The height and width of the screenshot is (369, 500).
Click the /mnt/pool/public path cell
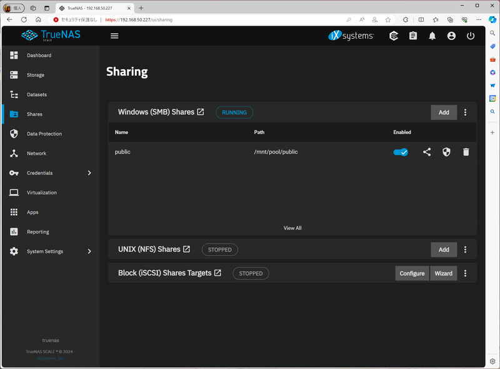[x=276, y=152]
